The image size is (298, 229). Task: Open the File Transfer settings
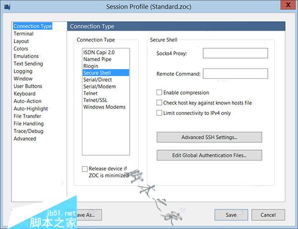click(27, 116)
